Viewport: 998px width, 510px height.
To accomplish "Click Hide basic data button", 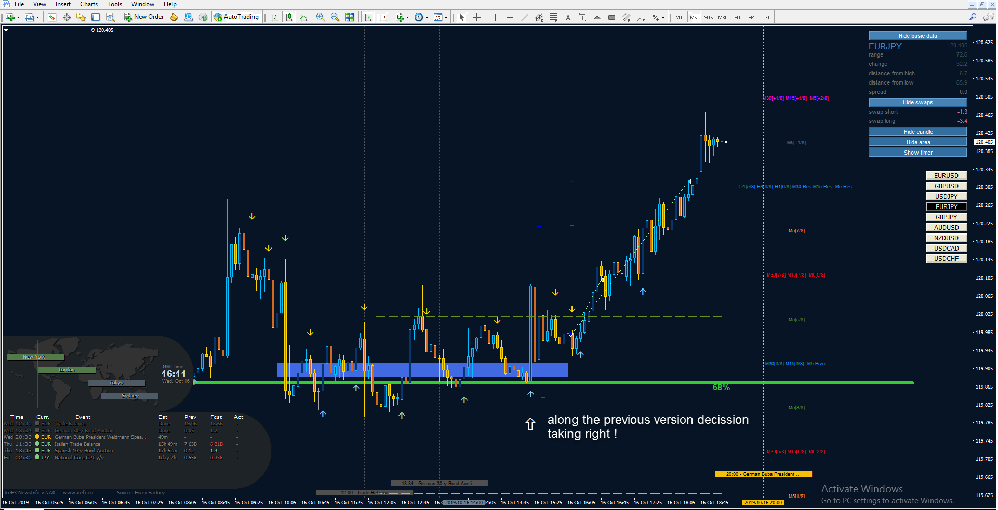I will coord(917,36).
